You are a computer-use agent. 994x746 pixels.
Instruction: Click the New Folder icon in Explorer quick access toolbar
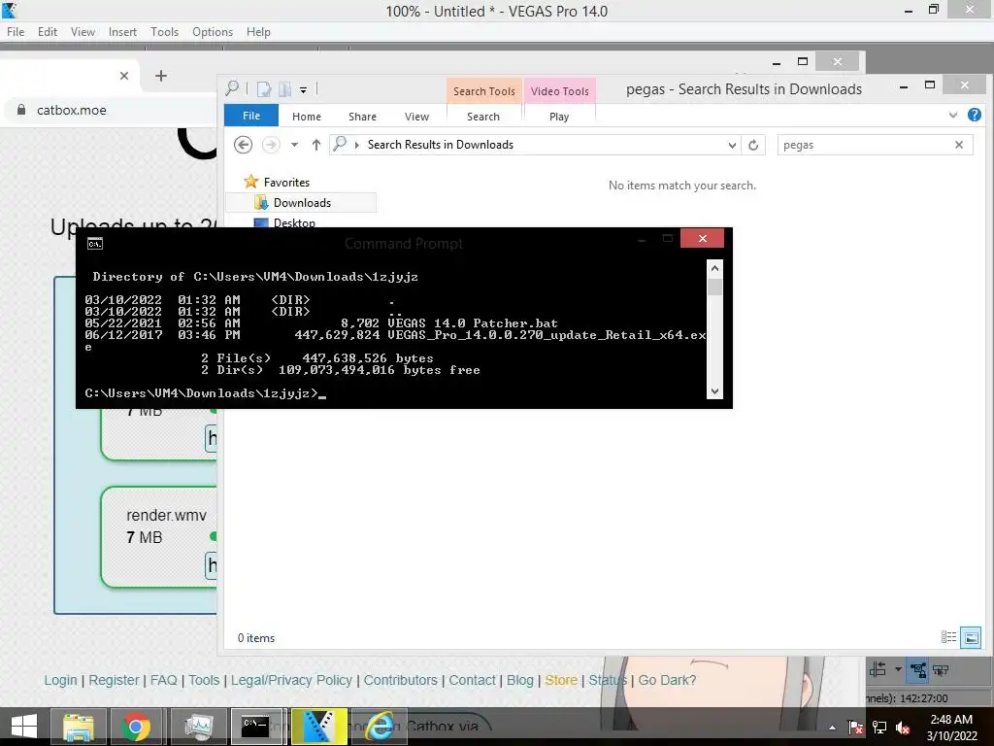(x=284, y=89)
